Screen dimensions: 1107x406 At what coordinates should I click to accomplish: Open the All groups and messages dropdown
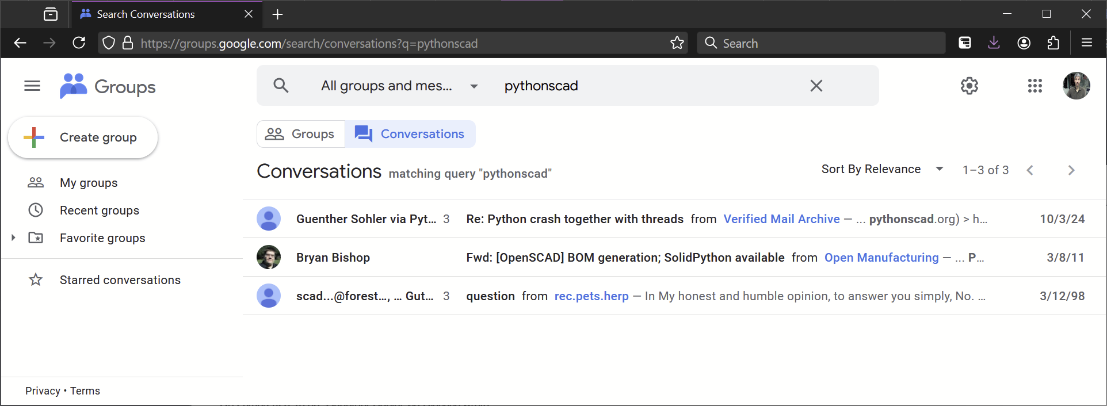[x=399, y=86]
